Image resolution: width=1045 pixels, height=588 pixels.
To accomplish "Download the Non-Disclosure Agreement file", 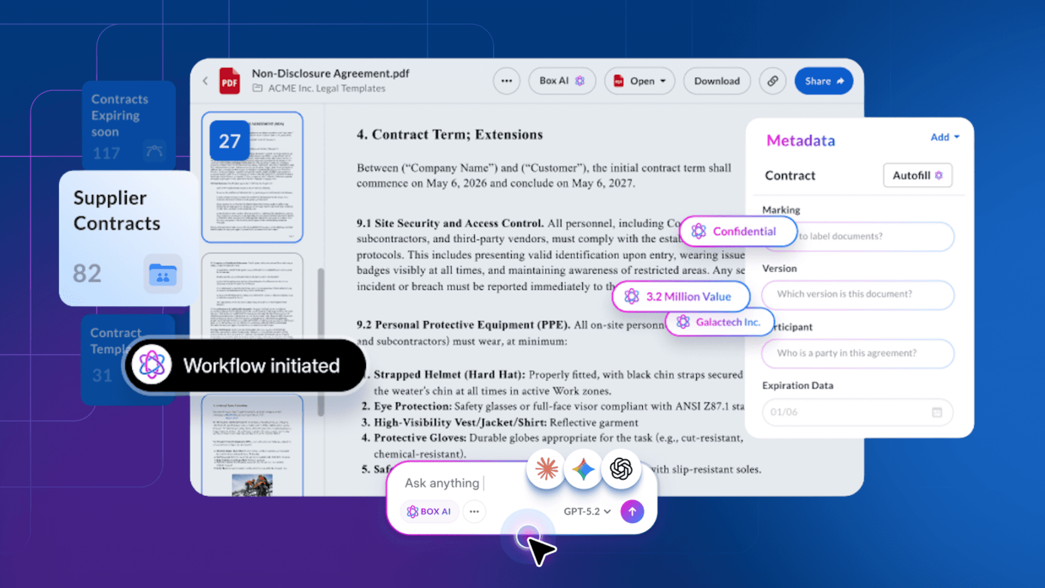I will pyautogui.click(x=717, y=81).
